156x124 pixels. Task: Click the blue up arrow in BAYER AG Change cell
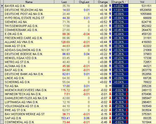click(110, 6)
